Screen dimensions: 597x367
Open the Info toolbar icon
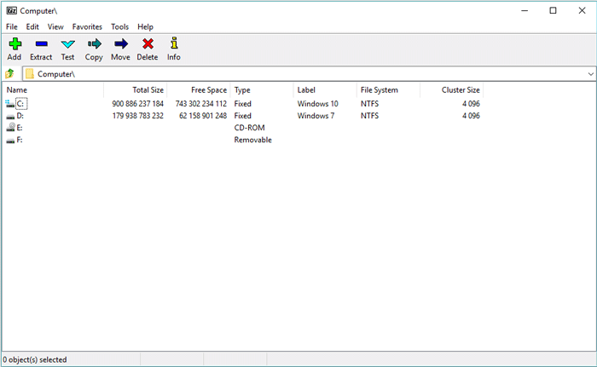[174, 44]
